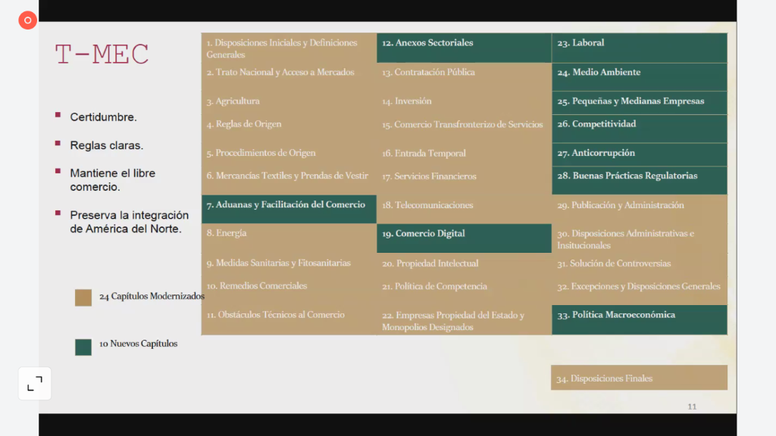Click cell '3. Agricultura'
The height and width of the screenshot is (436, 776).
pos(289,103)
